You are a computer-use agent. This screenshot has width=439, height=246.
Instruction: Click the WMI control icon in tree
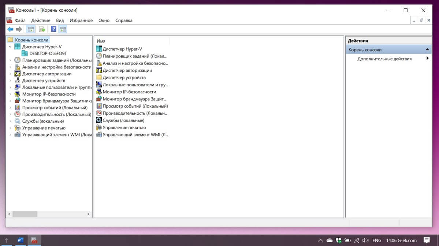click(17, 135)
